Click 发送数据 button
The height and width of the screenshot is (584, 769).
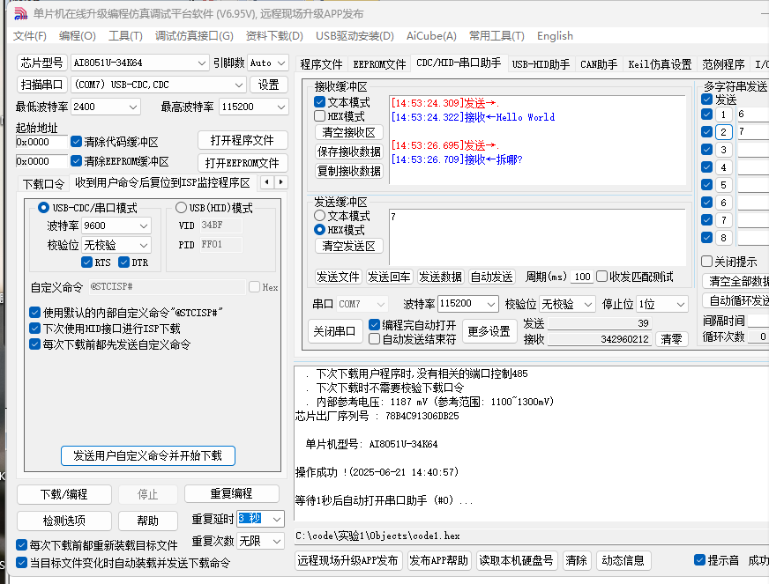[440, 277]
